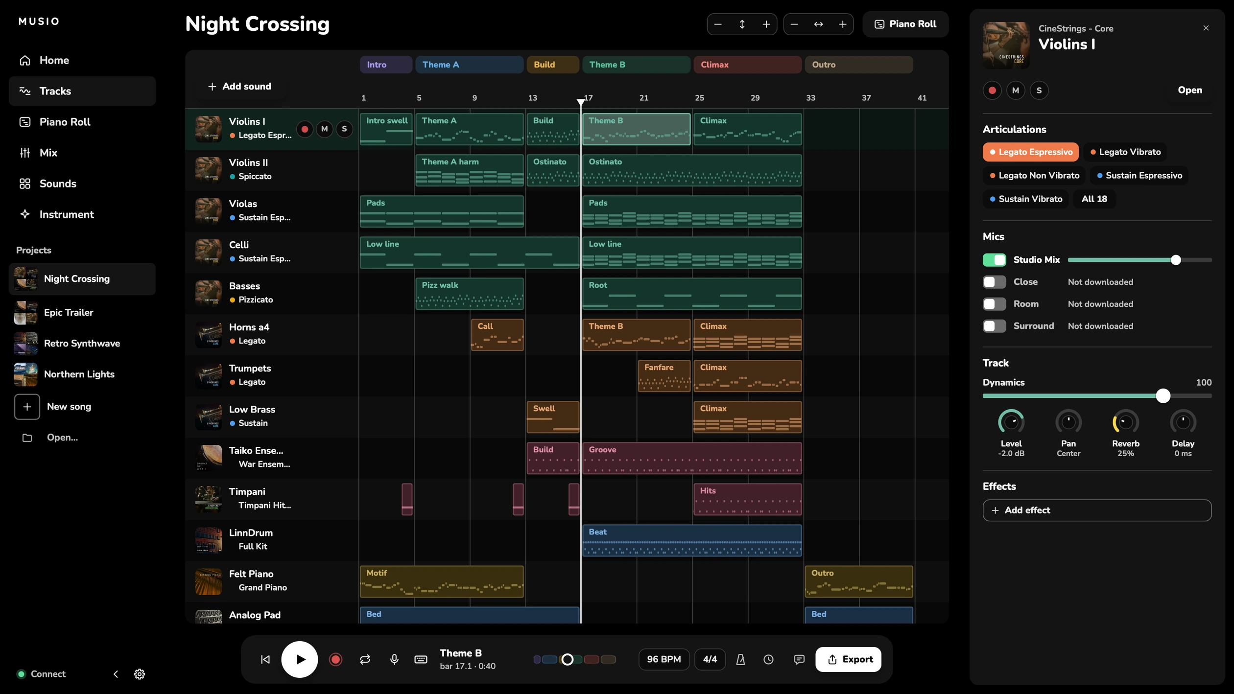
Task: Select Tracks in the sidebar
Action: pyautogui.click(x=82, y=91)
